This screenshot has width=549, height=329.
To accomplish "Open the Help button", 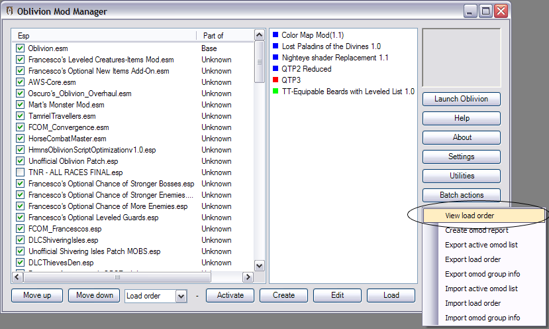I will (462, 118).
